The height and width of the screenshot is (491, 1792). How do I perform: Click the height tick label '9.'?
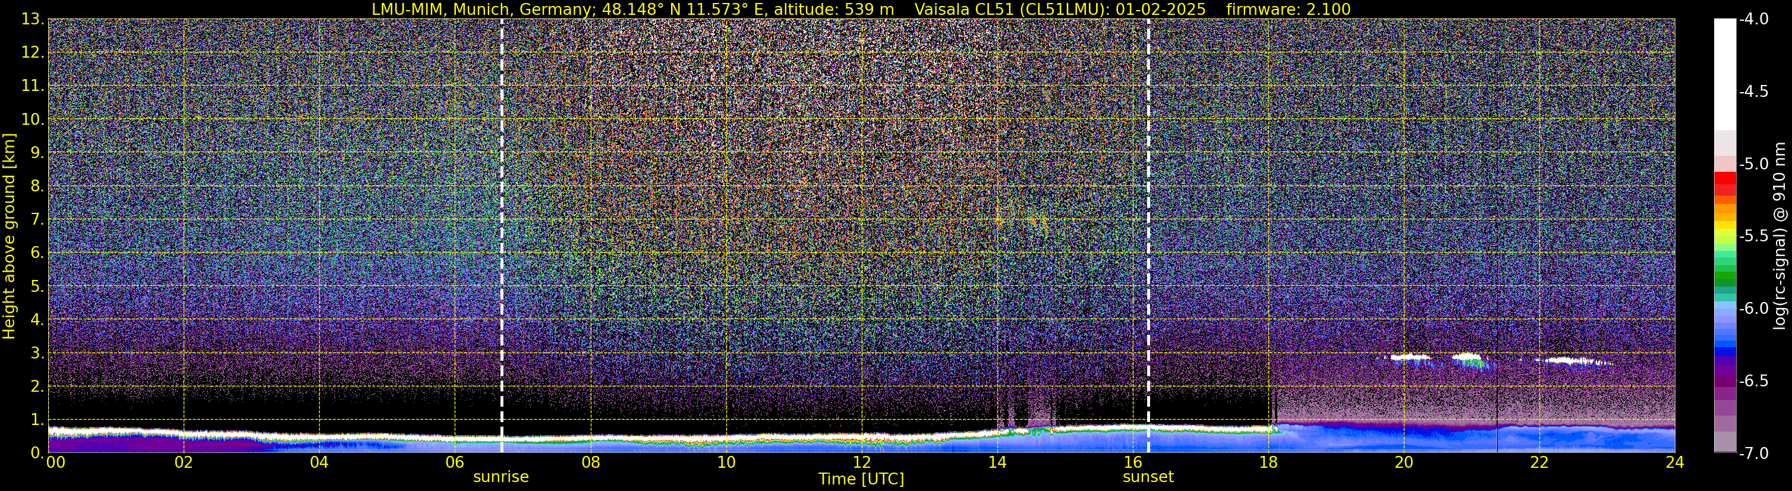(x=37, y=153)
